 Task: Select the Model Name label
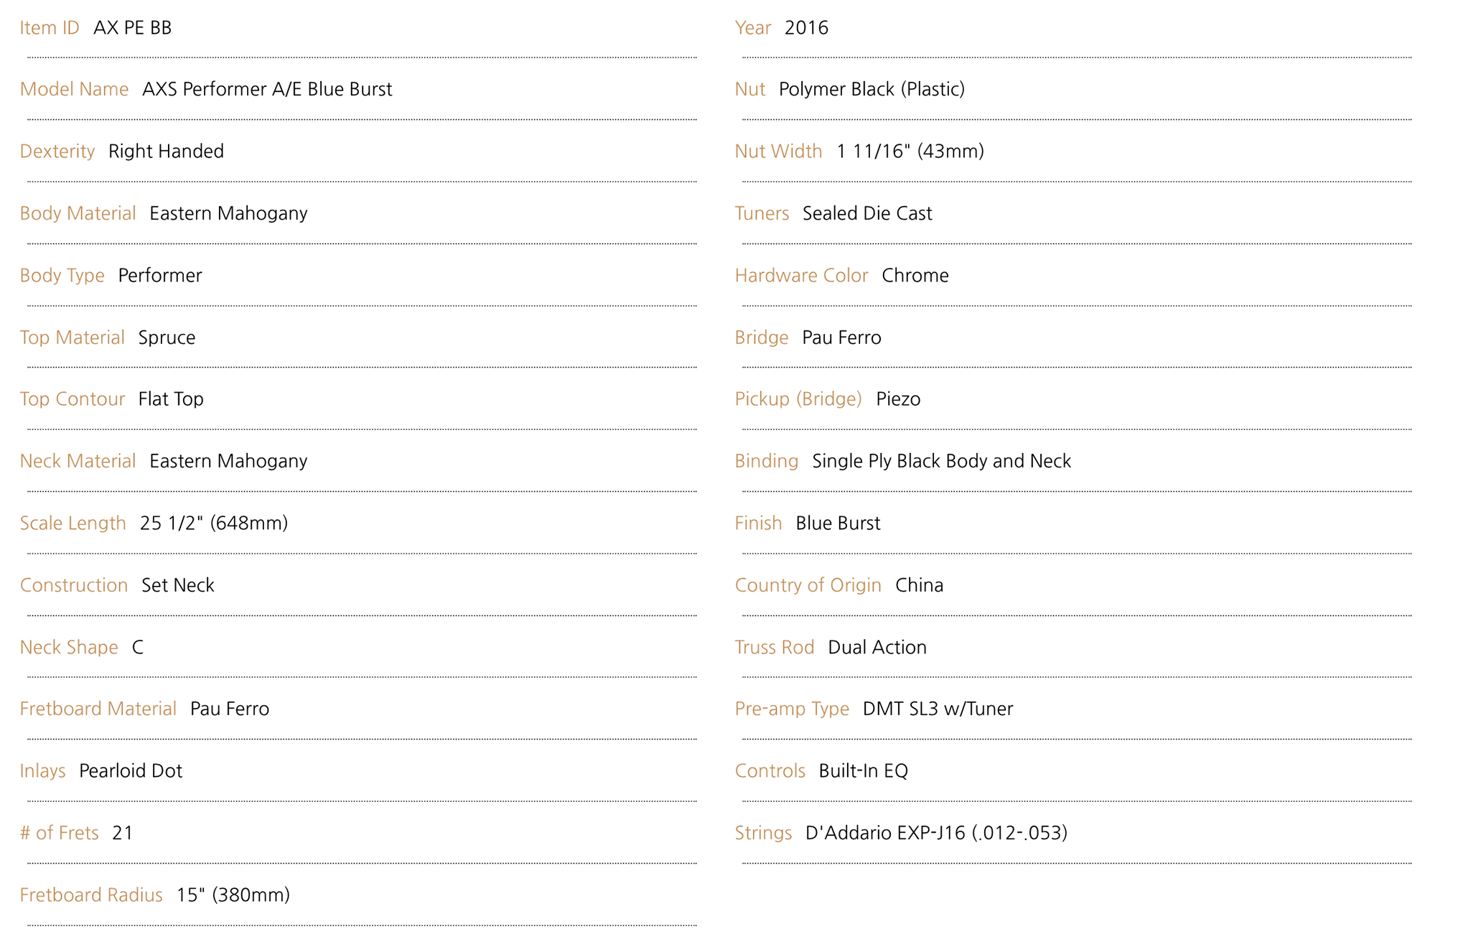tap(74, 90)
